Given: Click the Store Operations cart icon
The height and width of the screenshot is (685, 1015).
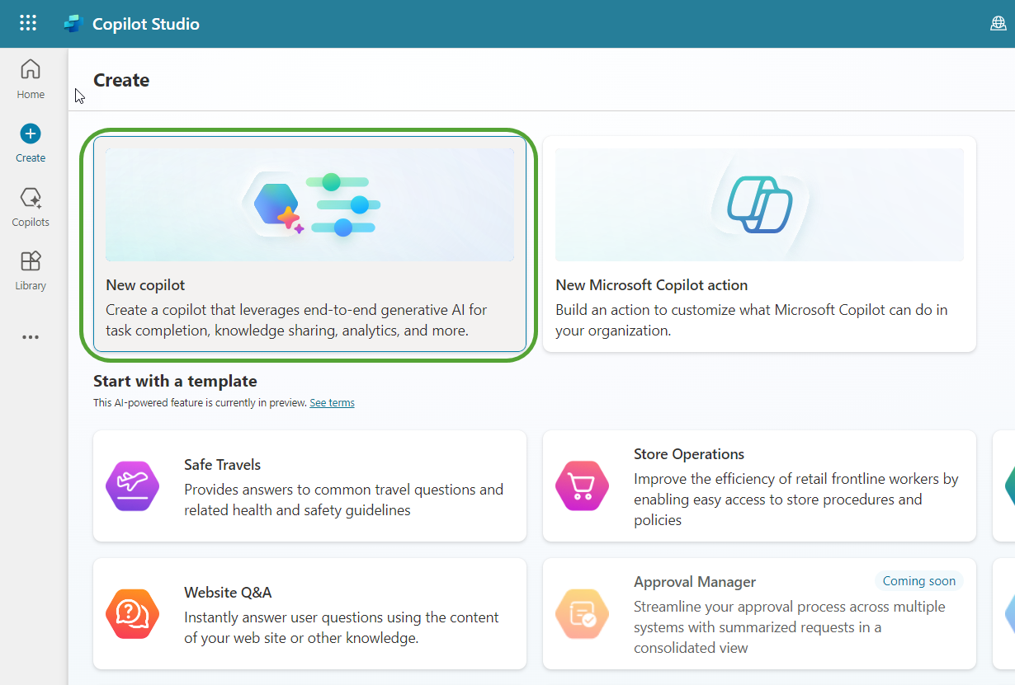Looking at the screenshot, I should pyautogui.click(x=582, y=486).
